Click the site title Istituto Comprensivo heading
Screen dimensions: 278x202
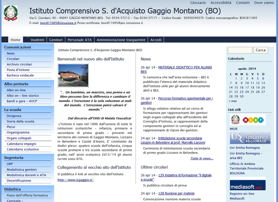tap(125, 11)
